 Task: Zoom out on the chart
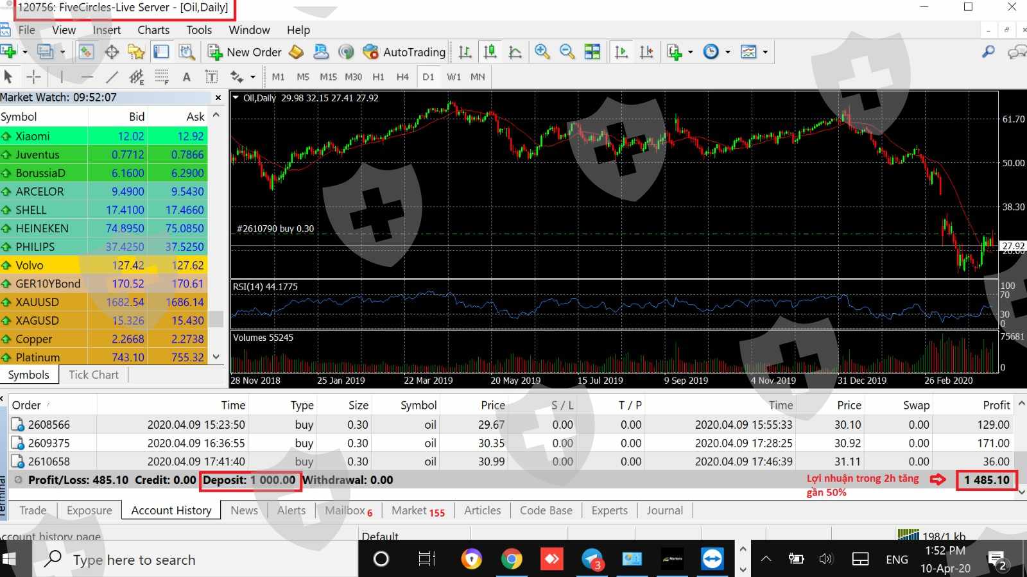tap(567, 52)
